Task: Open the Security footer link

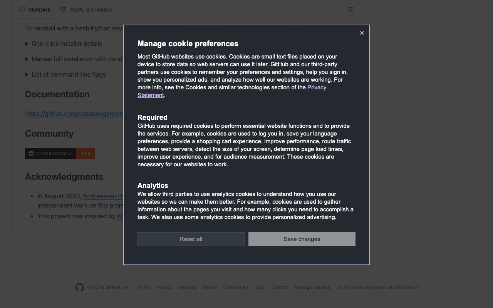Action: coord(188,288)
